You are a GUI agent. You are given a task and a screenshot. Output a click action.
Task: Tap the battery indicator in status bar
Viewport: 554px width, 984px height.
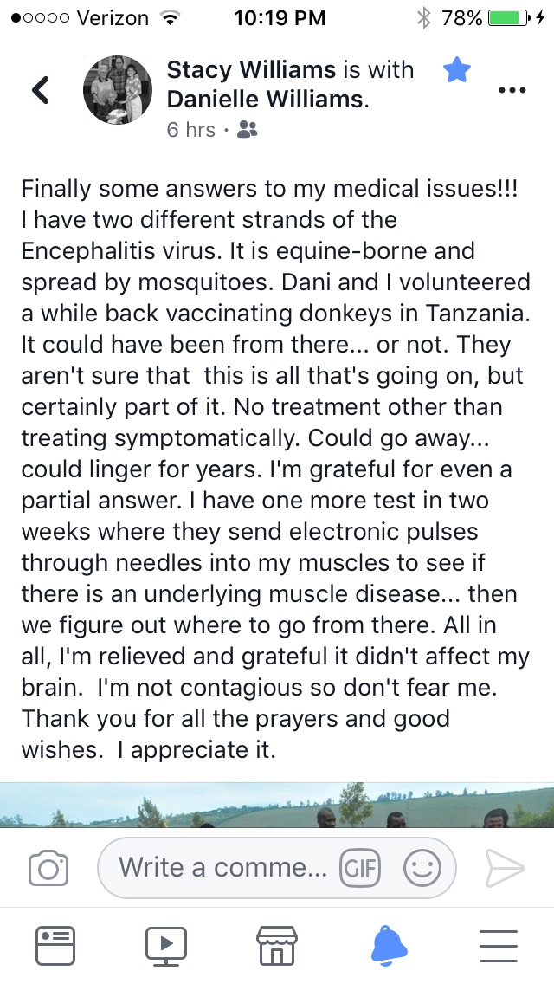[x=509, y=17]
